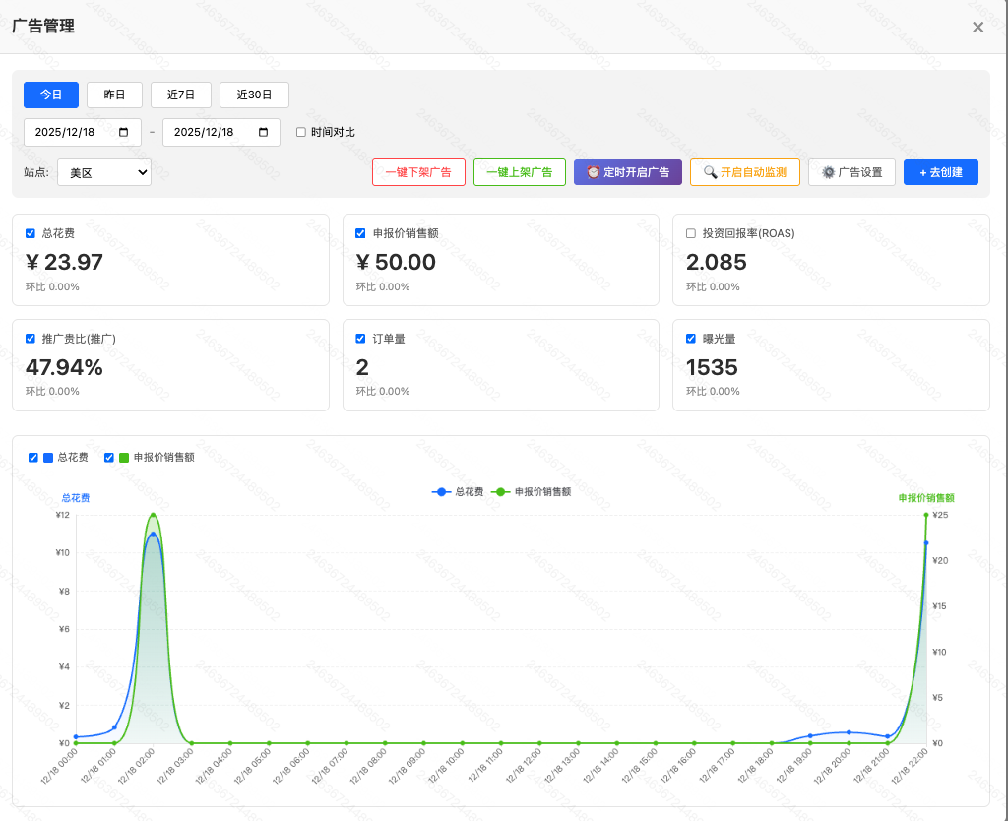This screenshot has width=1008, height=821.
Task: Close the 广告管理 dialog
Action: 977,28
